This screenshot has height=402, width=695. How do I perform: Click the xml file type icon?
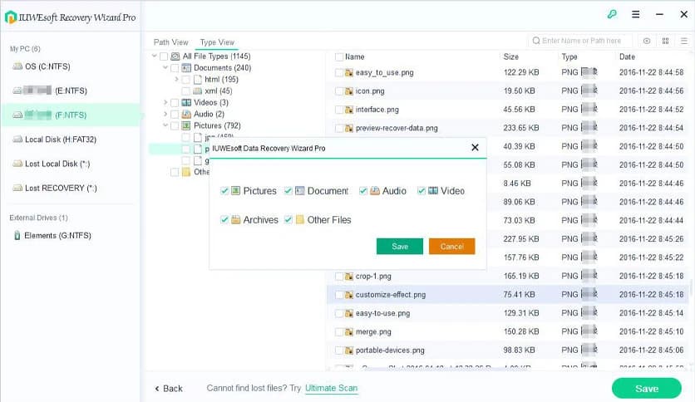pyautogui.click(x=197, y=91)
